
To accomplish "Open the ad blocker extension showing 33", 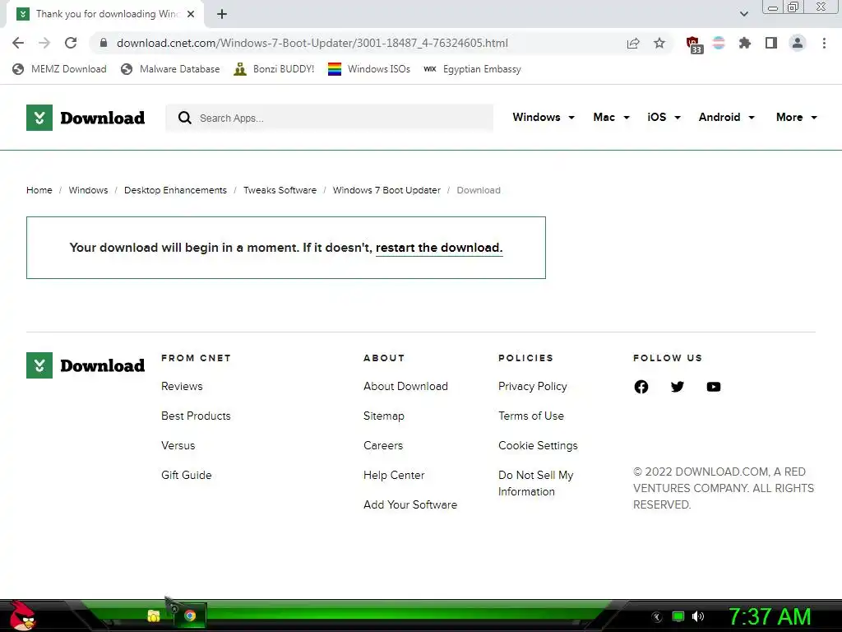I will tap(694, 44).
